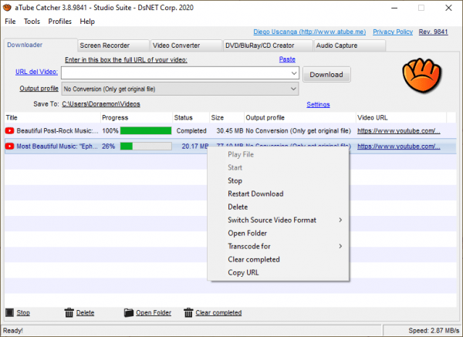Viewport: 463px width, 337px height.
Task: Open the Output profile combo box
Action: (x=180, y=89)
